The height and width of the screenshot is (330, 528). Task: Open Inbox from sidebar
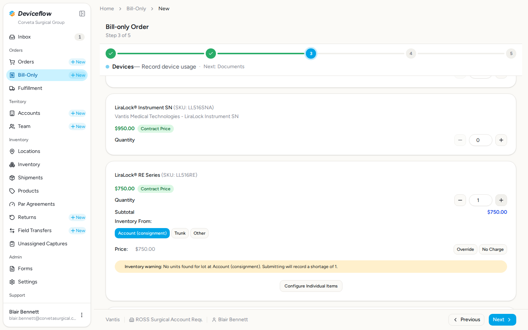(x=47, y=37)
